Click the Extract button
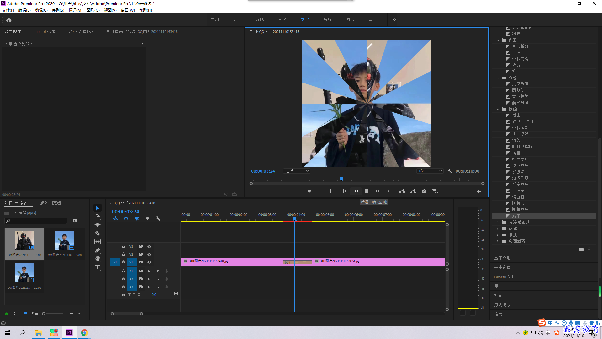Viewport: 602px width, 339px height. [413, 191]
